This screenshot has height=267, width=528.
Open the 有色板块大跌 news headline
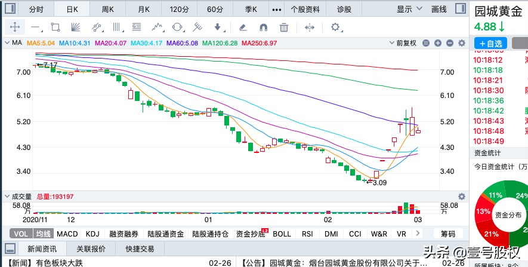(x=56, y=262)
